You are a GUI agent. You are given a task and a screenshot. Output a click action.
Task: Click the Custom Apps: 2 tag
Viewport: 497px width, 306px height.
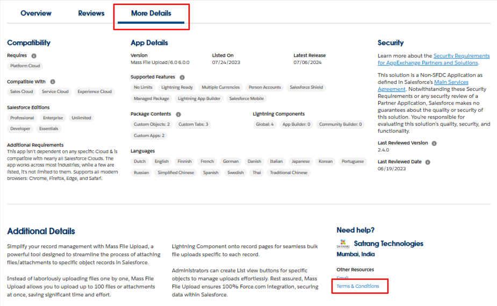[149, 136]
